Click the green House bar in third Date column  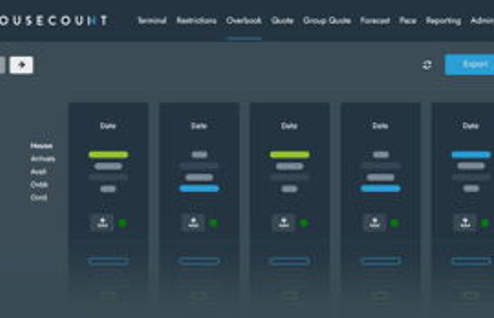click(289, 155)
